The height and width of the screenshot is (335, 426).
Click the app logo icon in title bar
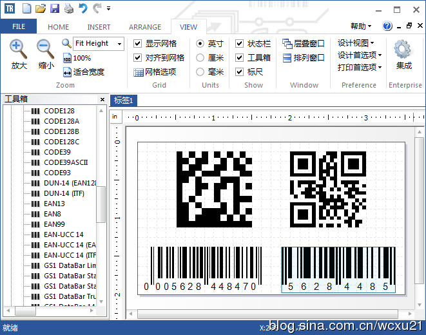pos(10,8)
